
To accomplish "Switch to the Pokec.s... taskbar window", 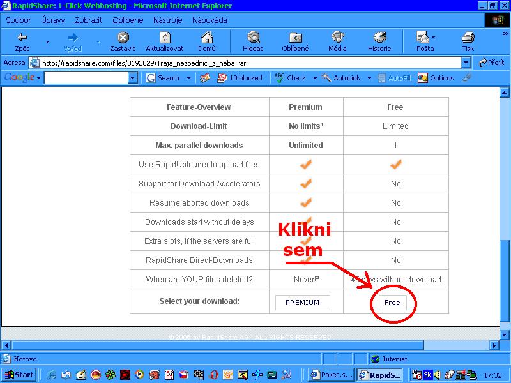I will 332,375.
